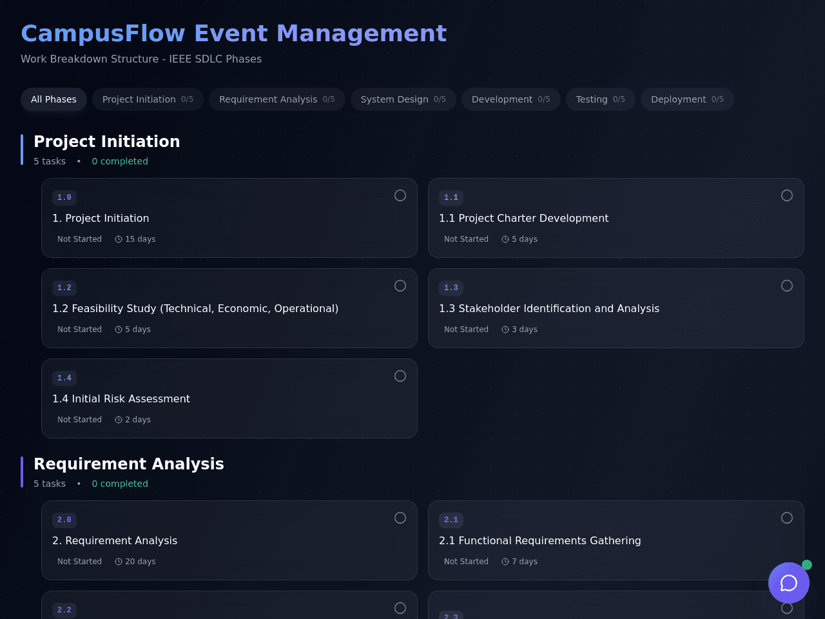Click Not Started on Project Charter Development card
825x619 pixels.
click(466, 239)
